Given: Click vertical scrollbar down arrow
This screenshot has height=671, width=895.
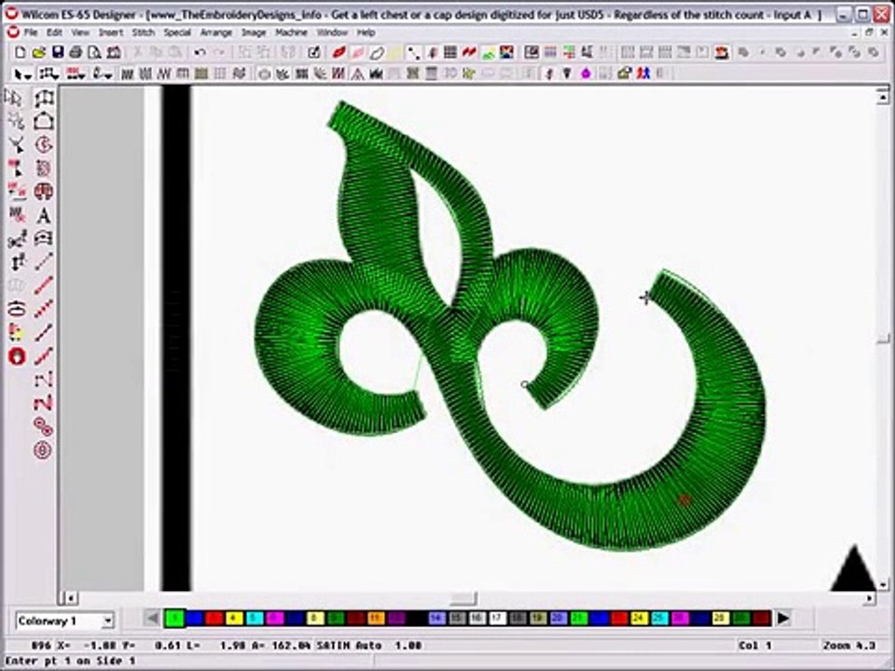Looking at the screenshot, I should (883, 584).
